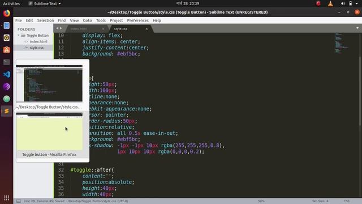Click the VLC tray icon

point(330,3)
